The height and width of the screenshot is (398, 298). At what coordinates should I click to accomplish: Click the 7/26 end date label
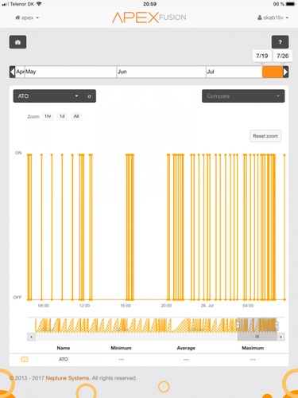pyautogui.click(x=283, y=56)
